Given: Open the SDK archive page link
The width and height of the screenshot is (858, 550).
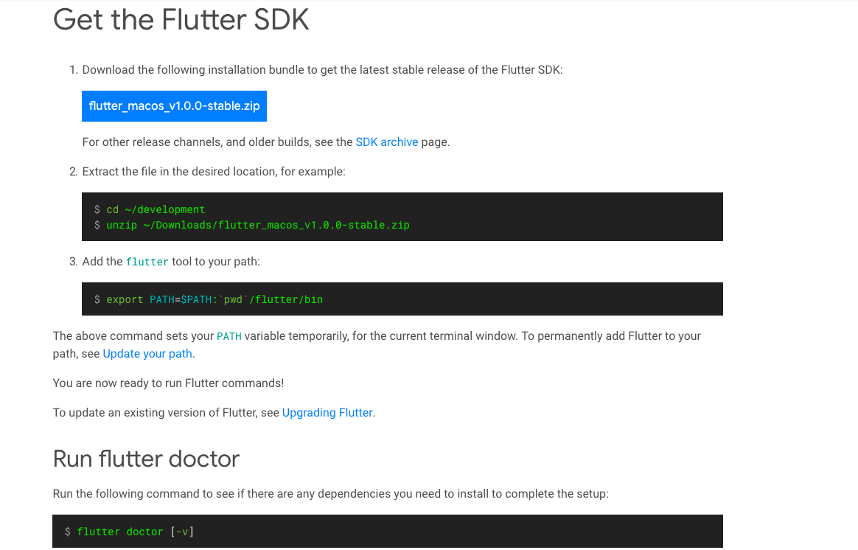Looking at the screenshot, I should (386, 142).
